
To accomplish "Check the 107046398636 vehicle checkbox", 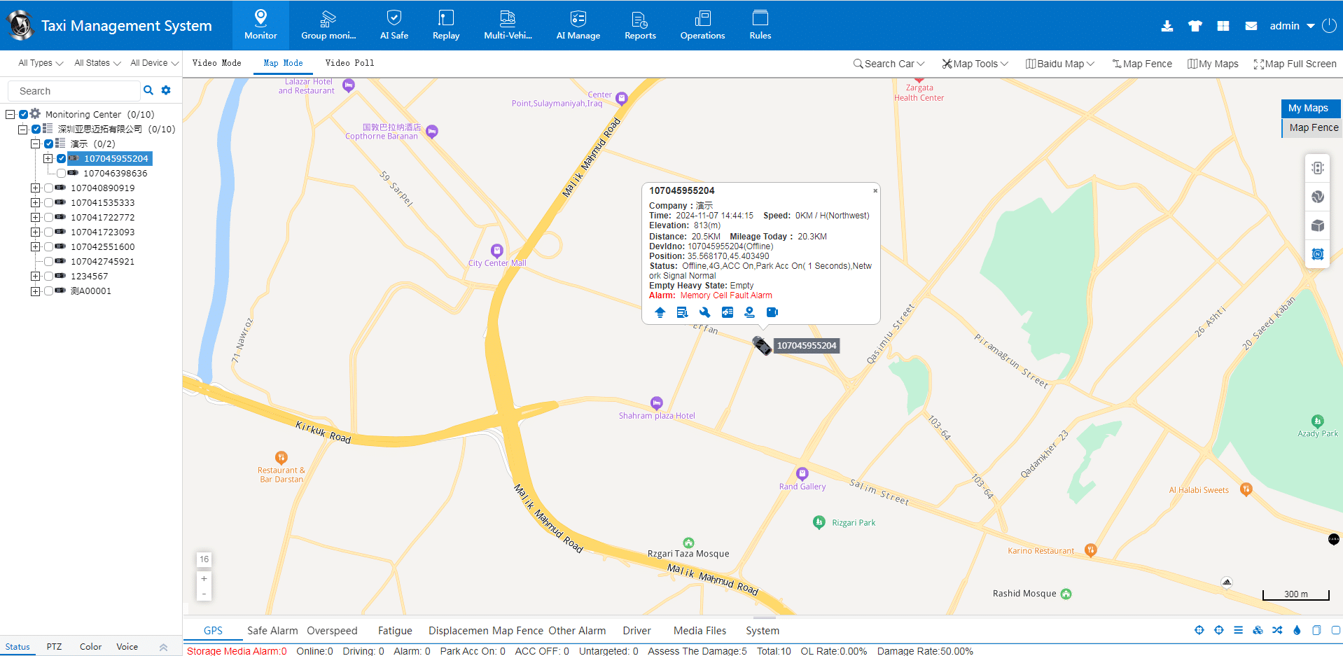I will (x=62, y=173).
